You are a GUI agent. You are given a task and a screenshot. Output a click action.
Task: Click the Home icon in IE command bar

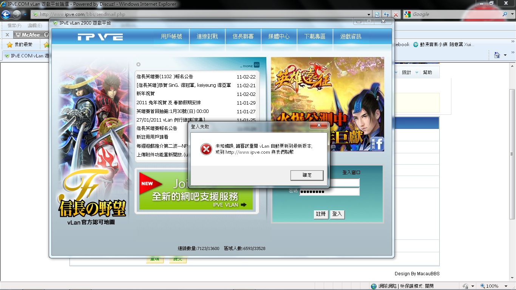(497, 55)
